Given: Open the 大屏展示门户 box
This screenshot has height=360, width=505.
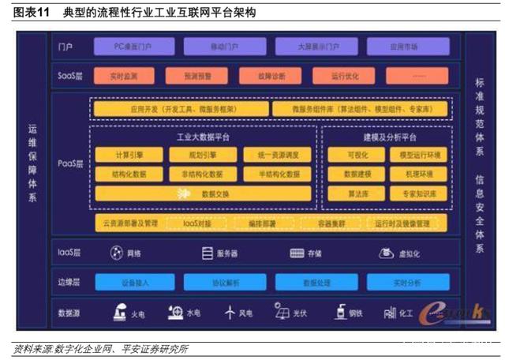Looking at the screenshot, I should (316, 47).
